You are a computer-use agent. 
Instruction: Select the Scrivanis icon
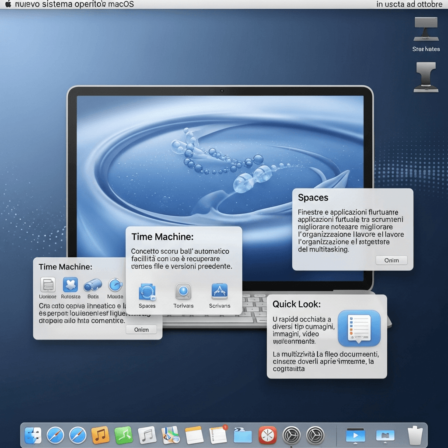220,292
